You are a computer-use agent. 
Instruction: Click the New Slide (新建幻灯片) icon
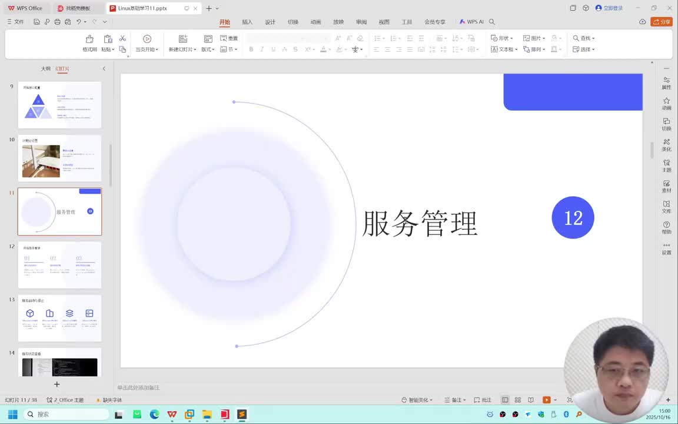pyautogui.click(x=183, y=39)
